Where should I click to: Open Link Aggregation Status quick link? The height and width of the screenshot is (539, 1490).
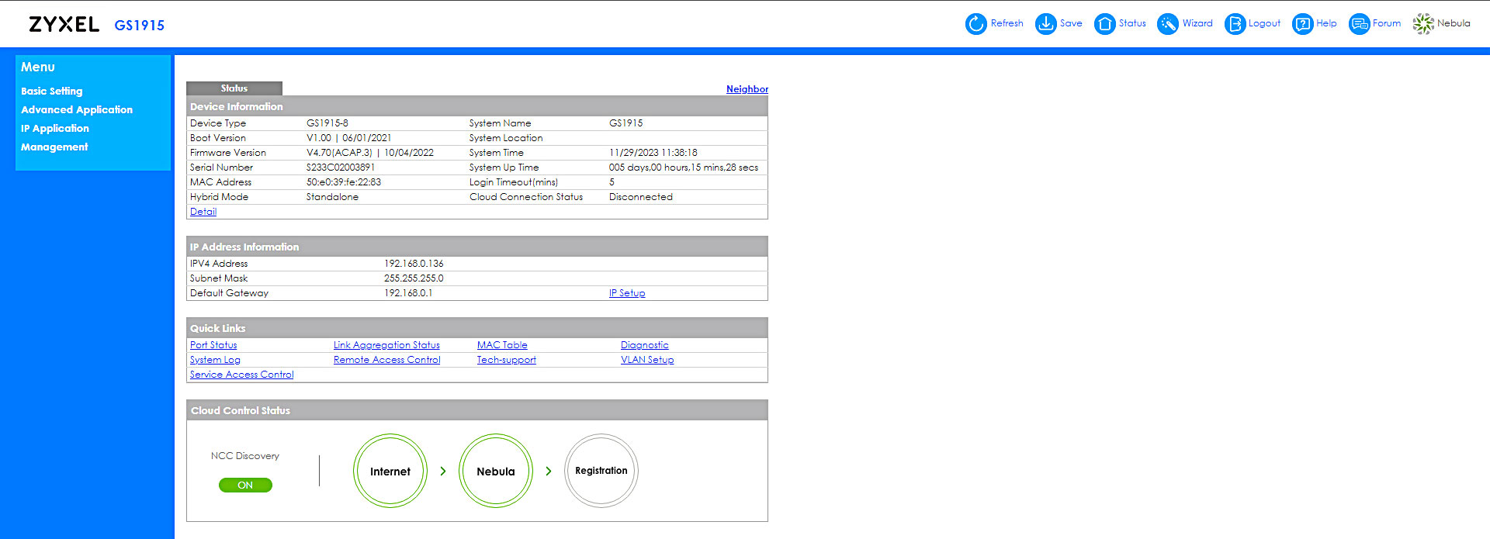[386, 345]
